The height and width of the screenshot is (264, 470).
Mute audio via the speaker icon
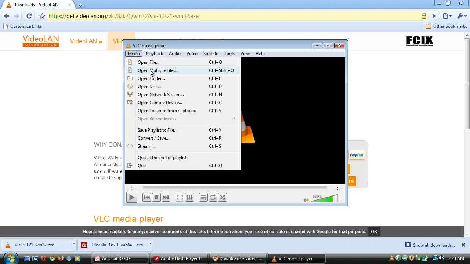click(x=306, y=200)
